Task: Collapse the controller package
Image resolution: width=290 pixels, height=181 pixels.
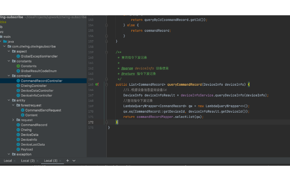Action: point(9,76)
